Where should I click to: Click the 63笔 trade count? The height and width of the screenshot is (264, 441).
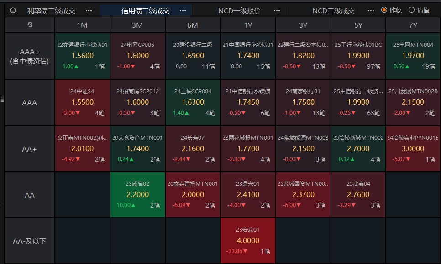(x=374, y=113)
